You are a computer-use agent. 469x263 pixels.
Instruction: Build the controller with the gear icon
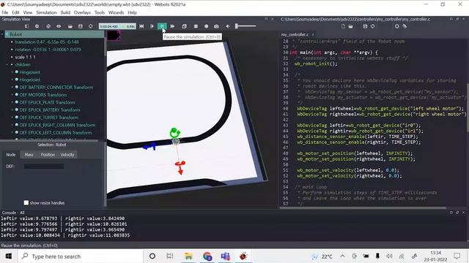tap(397, 26)
